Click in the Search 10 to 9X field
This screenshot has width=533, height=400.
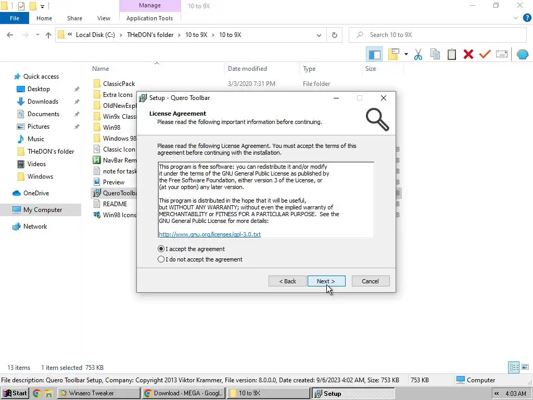click(x=438, y=35)
